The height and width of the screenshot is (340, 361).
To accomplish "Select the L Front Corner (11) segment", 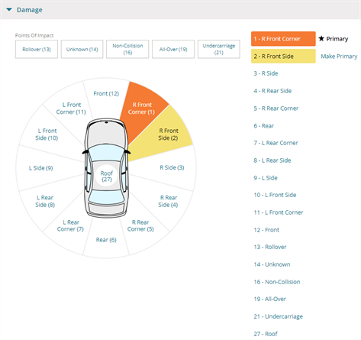I will (71, 108).
